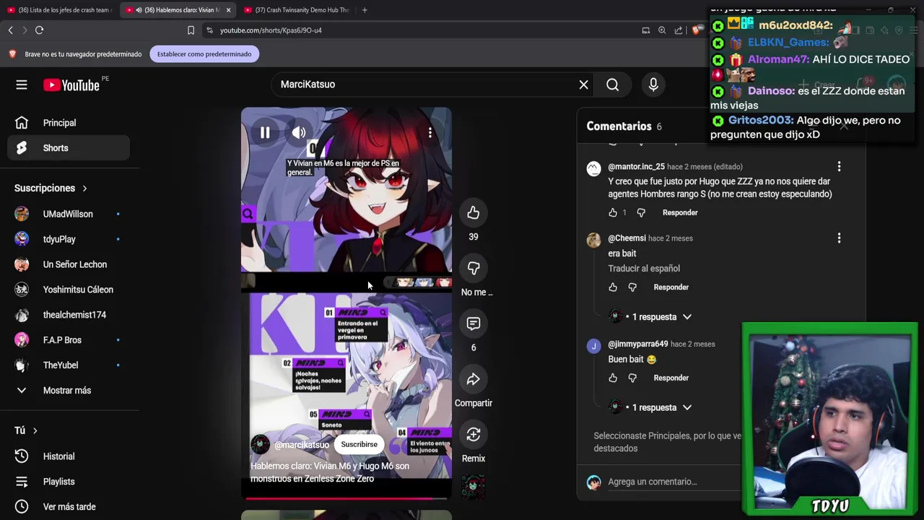This screenshot has width=924, height=520.
Task: Open thealchemist174 channel
Action: click(69, 315)
